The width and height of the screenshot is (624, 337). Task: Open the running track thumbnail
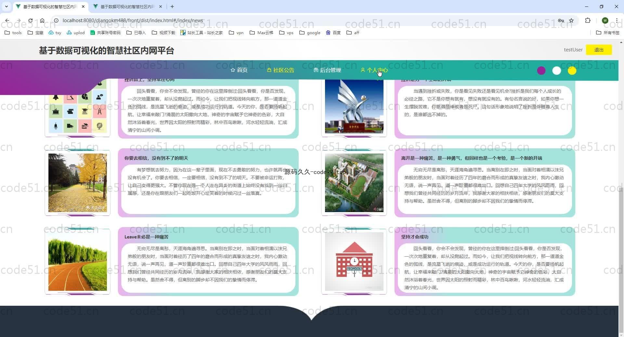(x=78, y=262)
